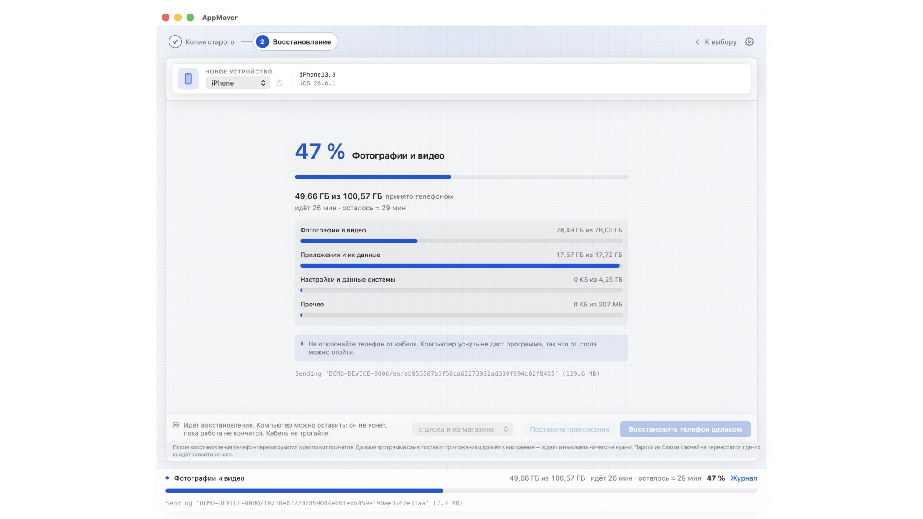Expand the 'с диска и из магазина' dropdown
The height and width of the screenshot is (519, 923).
463,429
